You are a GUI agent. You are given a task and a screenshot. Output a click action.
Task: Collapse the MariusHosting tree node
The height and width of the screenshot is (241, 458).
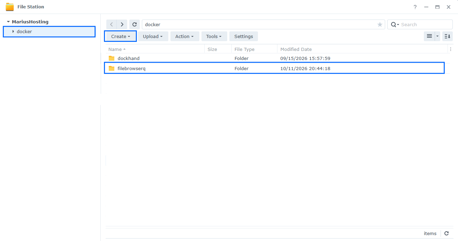[8, 22]
